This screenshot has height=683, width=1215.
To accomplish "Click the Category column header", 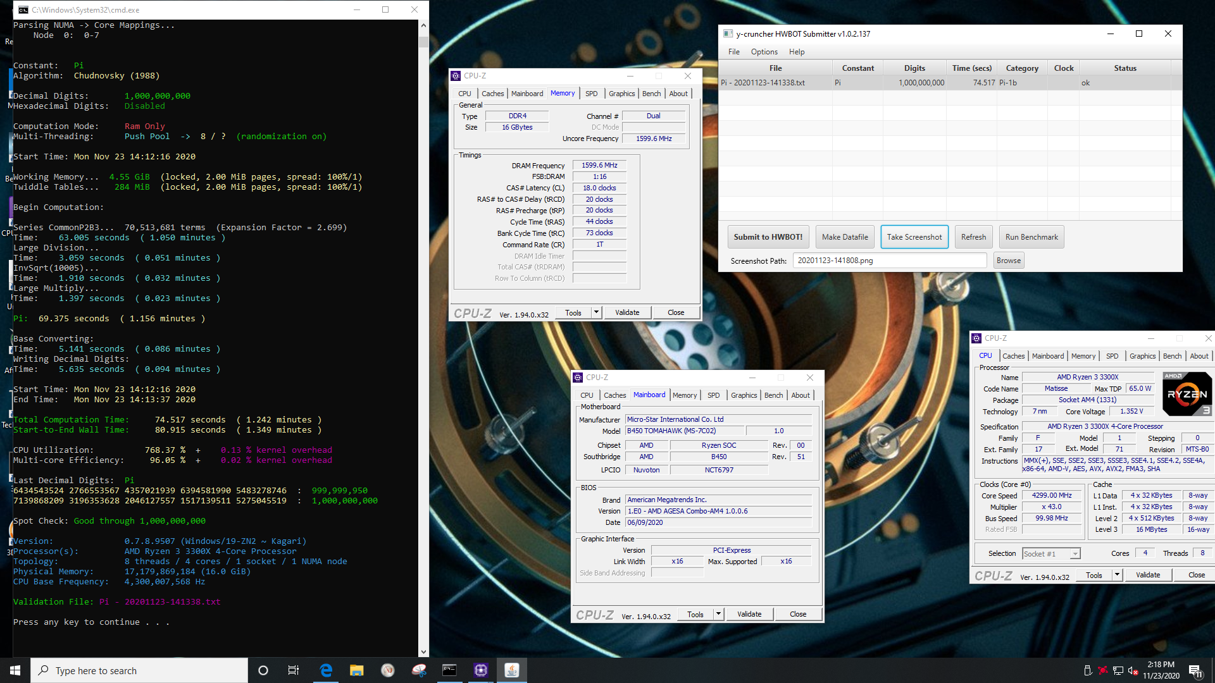I will (1021, 68).
